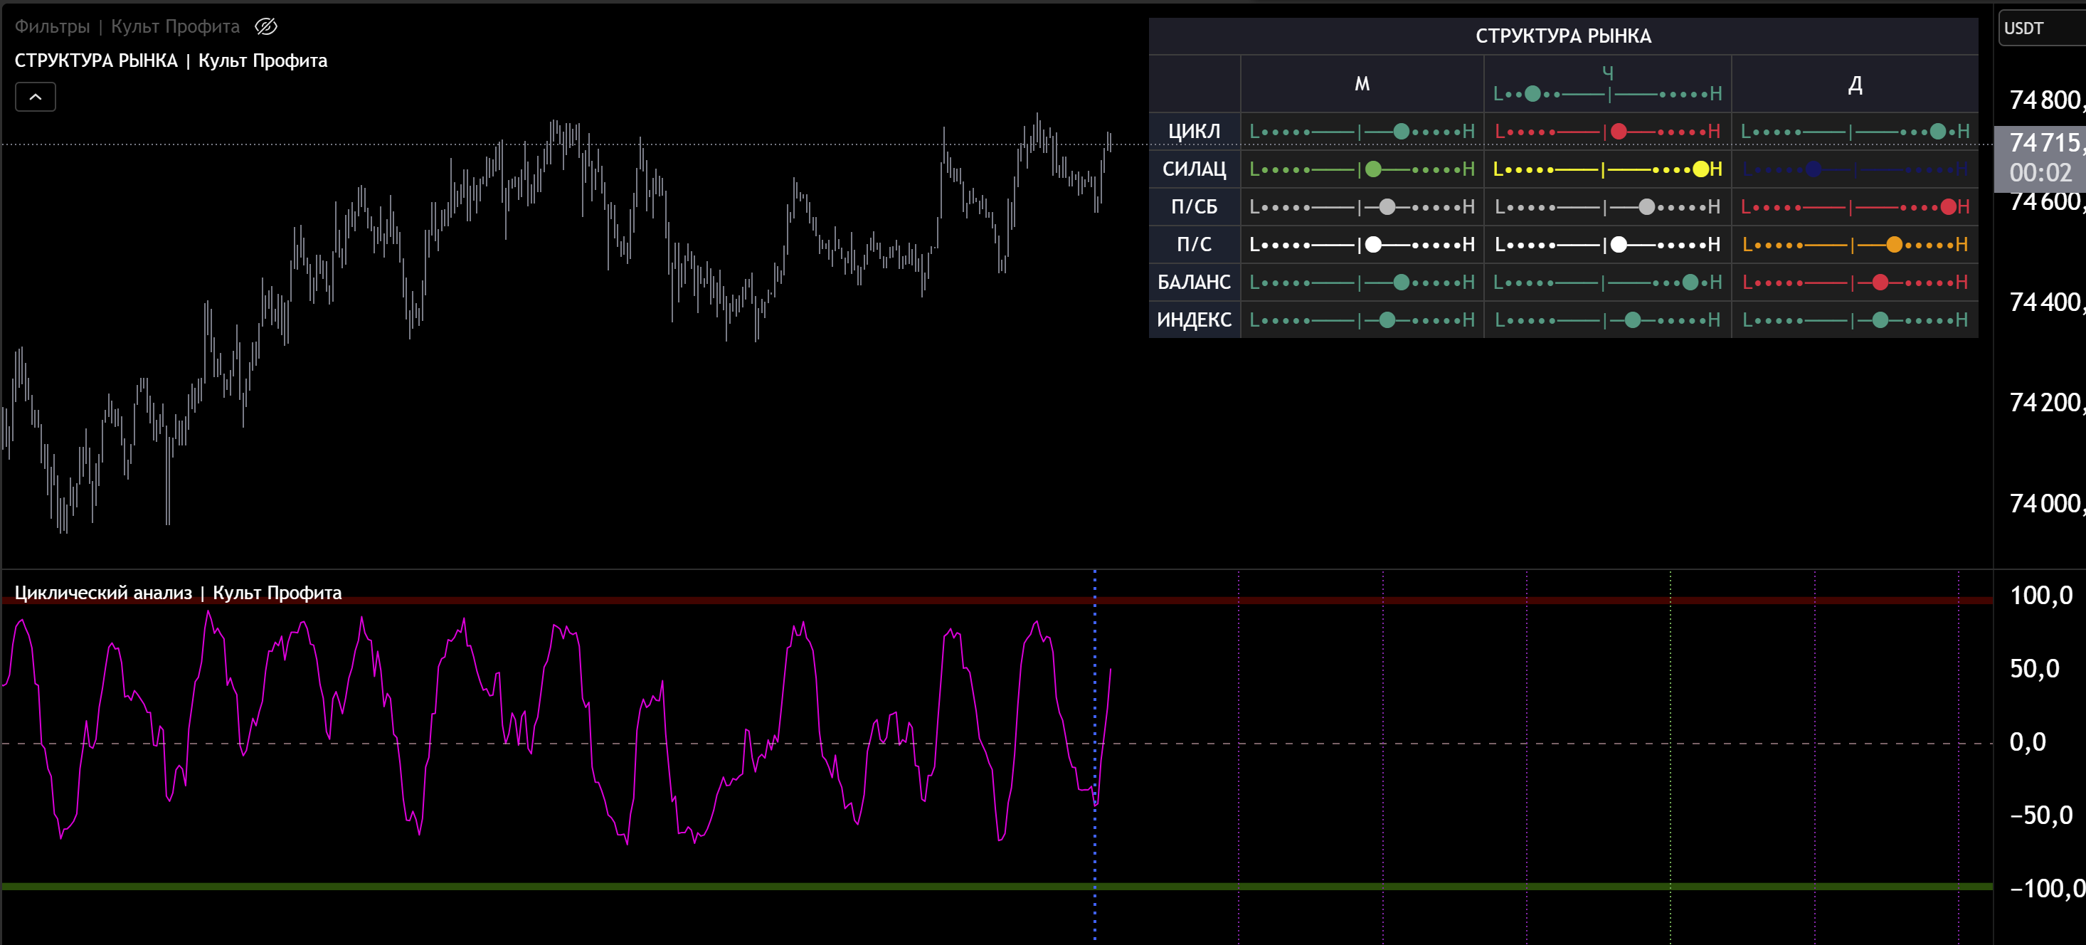Image resolution: width=2086 pixels, height=945 pixels.
Task: Select the СТРУКТУРА РЫНКА indicator title
Action: (x=171, y=60)
